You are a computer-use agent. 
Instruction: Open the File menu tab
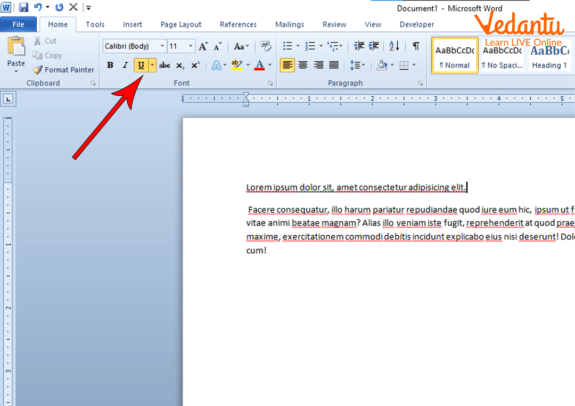(18, 24)
